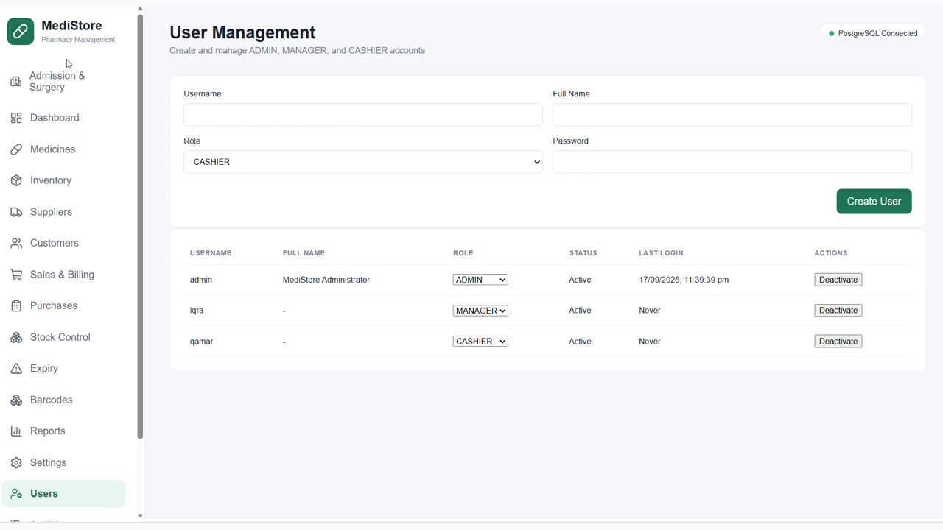Click the 'qamar' username cell
Viewport: 943px width, 530px height.
coord(202,342)
